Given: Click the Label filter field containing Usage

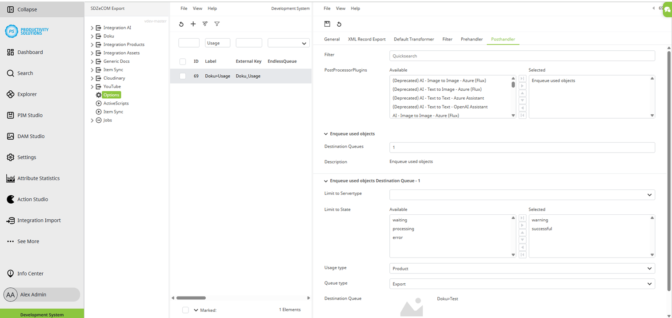Looking at the screenshot, I should tap(218, 43).
